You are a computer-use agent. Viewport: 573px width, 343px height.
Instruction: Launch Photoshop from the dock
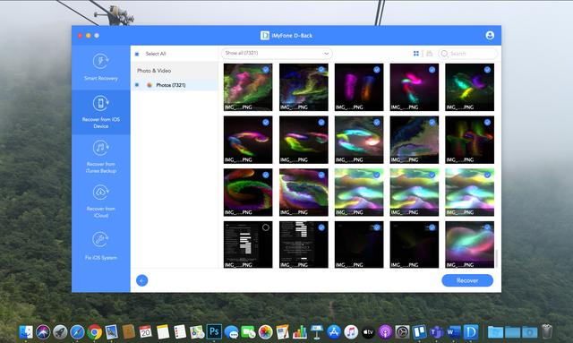pyautogui.click(x=214, y=332)
